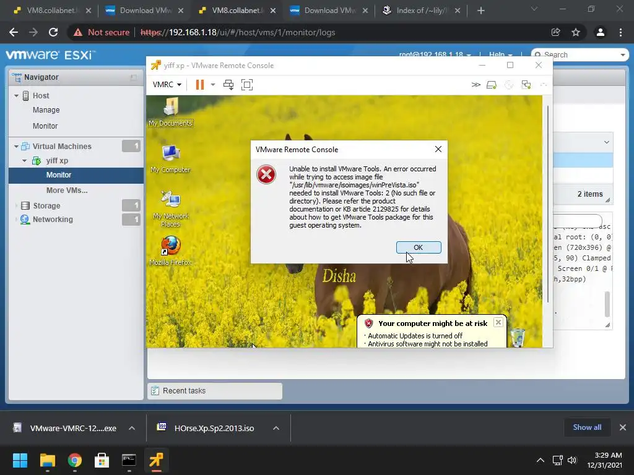This screenshot has width=634, height=475.
Task: Select Host in the Navigator
Action: pos(41,96)
